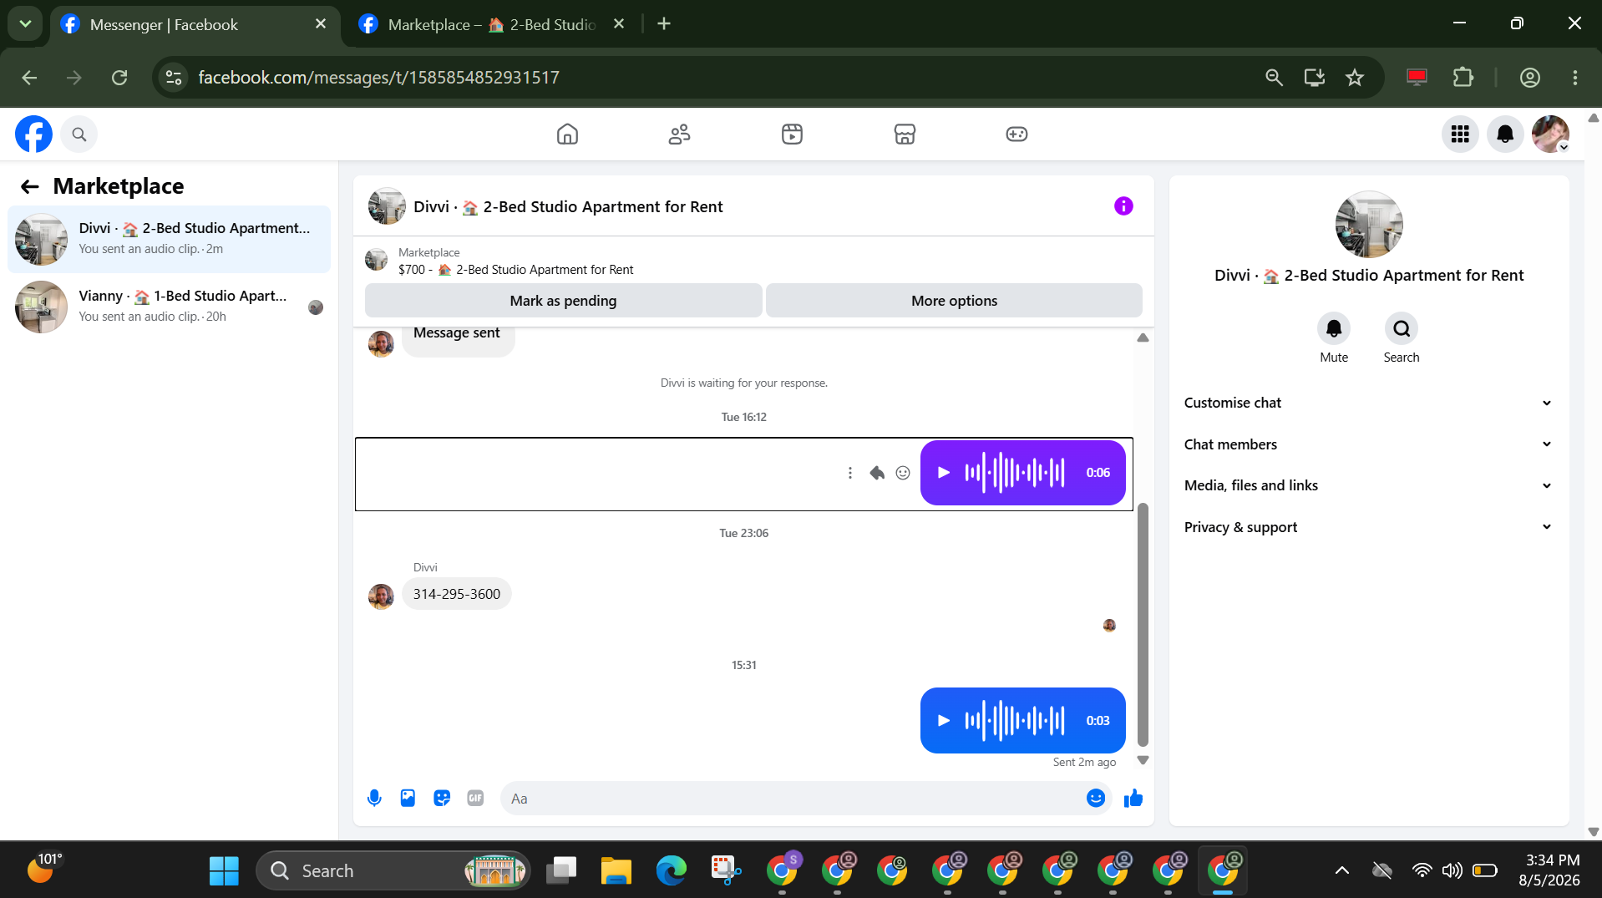Expand Media, files and links section
This screenshot has width=1602, height=898.
(1368, 485)
